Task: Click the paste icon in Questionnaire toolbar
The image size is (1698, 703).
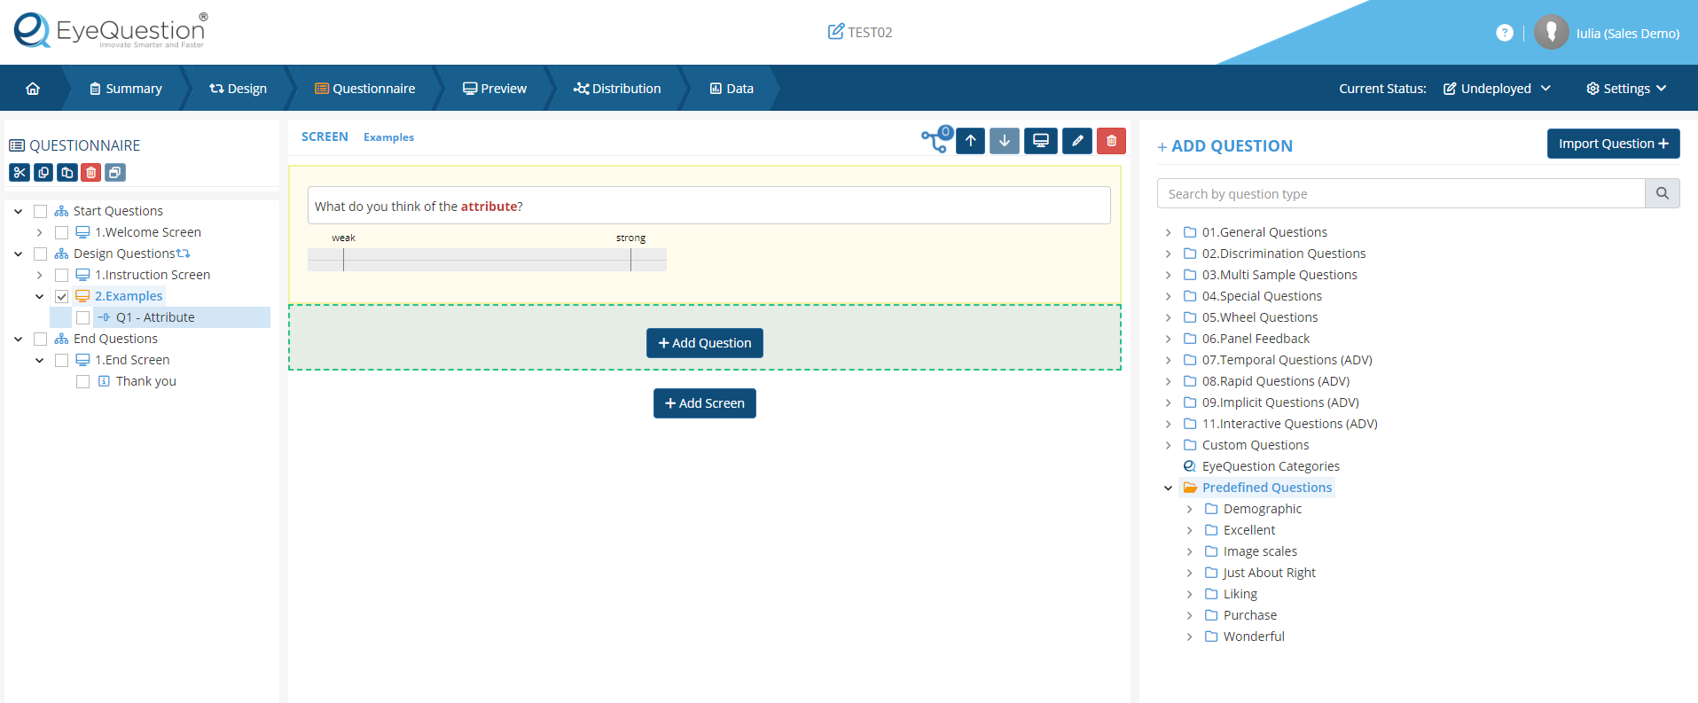Action: (x=67, y=173)
